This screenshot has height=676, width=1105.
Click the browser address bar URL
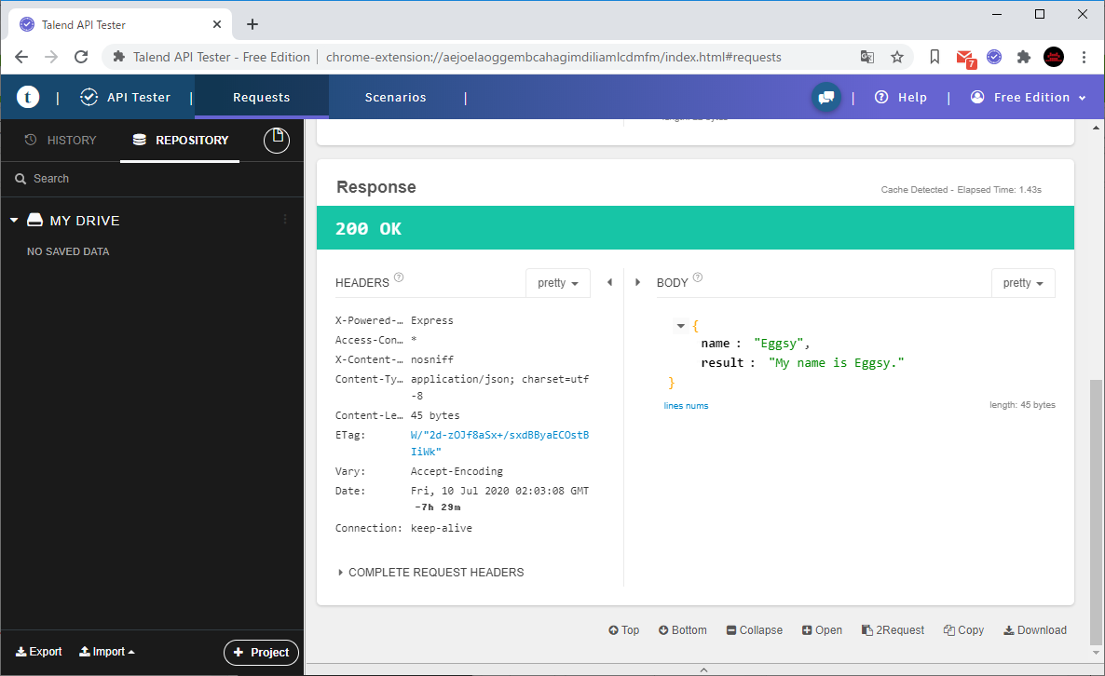[553, 57]
